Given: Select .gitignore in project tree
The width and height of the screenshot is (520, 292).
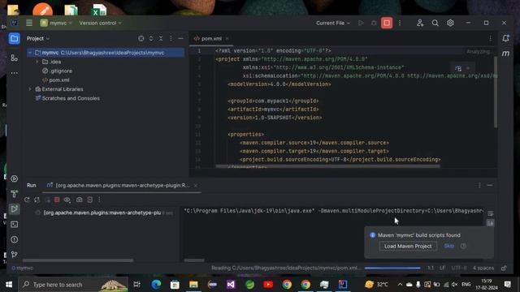Looking at the screenshot, I should pyautogui.click(x=57, y=71).
